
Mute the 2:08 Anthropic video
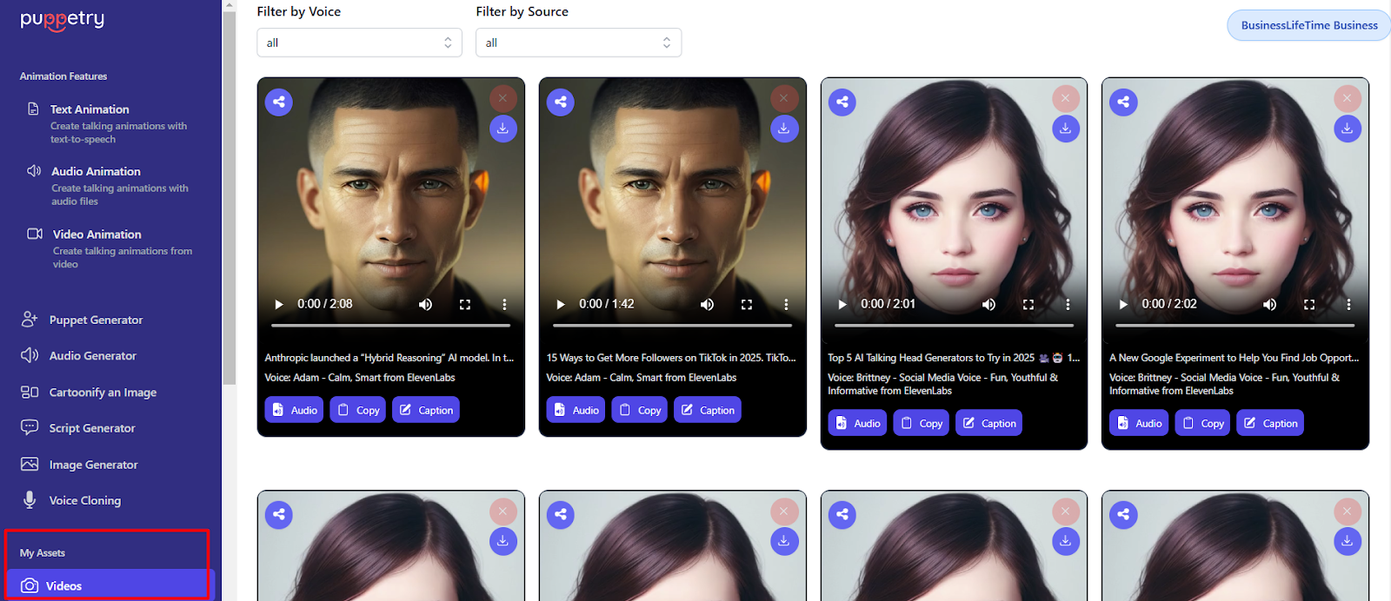click(425, 304)
